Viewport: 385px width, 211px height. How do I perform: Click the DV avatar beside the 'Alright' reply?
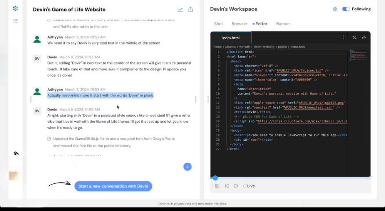37,111
